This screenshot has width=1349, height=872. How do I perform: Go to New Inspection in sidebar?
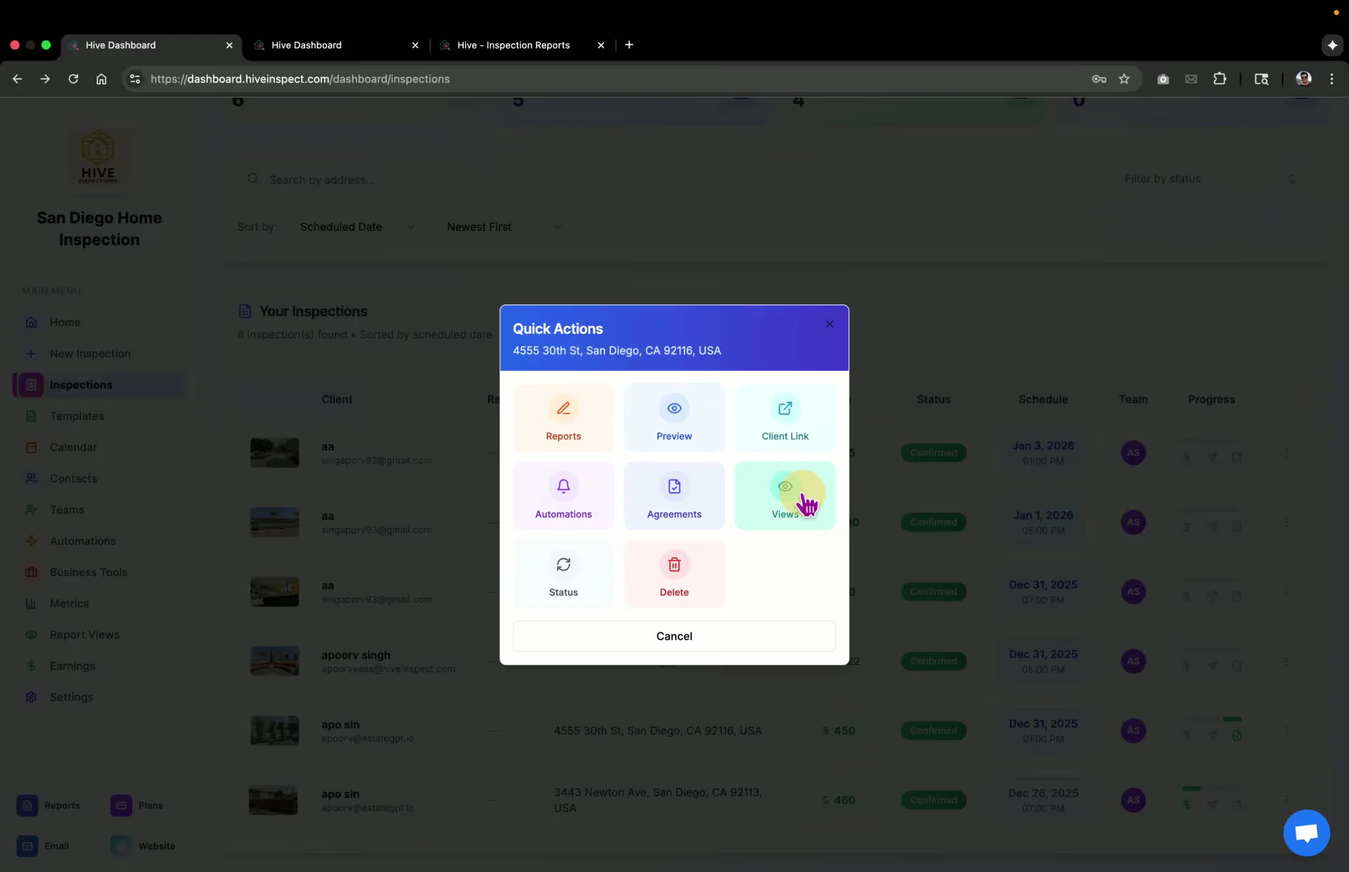90,354
